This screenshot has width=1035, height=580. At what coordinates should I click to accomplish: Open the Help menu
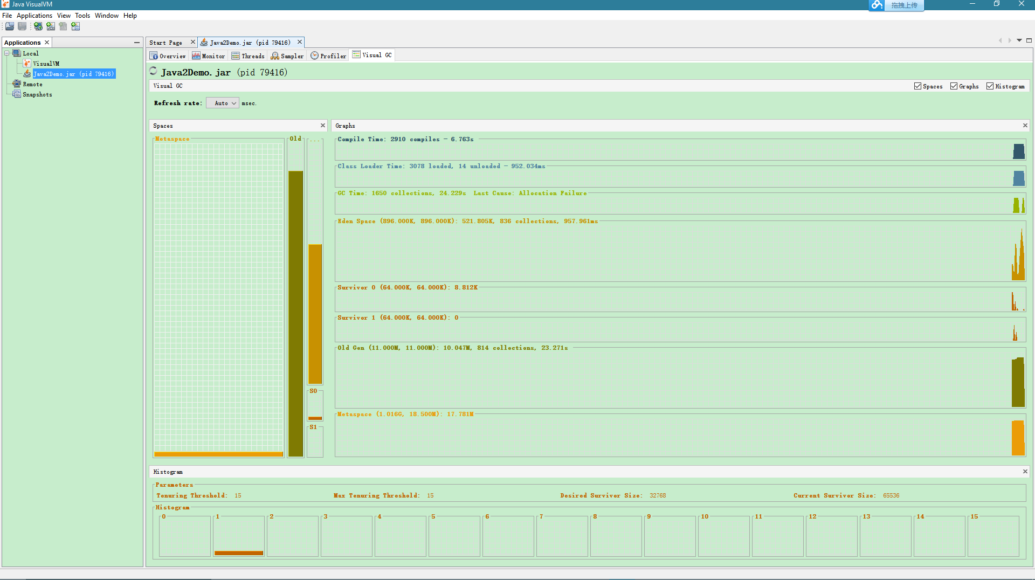coord(130,16)
